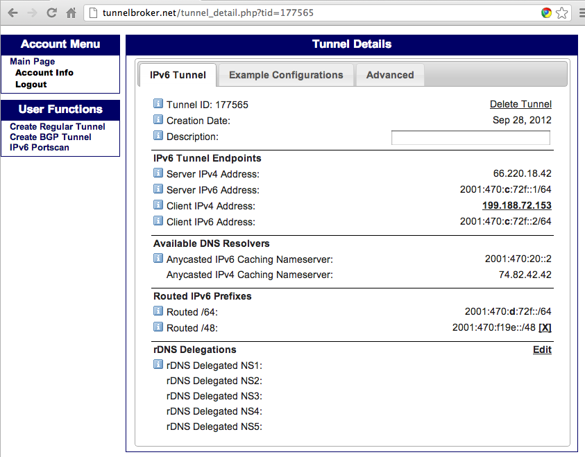The image size is (585, 457).
Task: Go to browser home page
Action: pyautogui.click(x=71, y=12)
